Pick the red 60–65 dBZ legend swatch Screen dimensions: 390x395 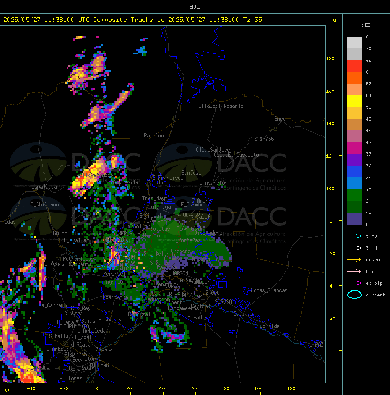pos(354,66)
